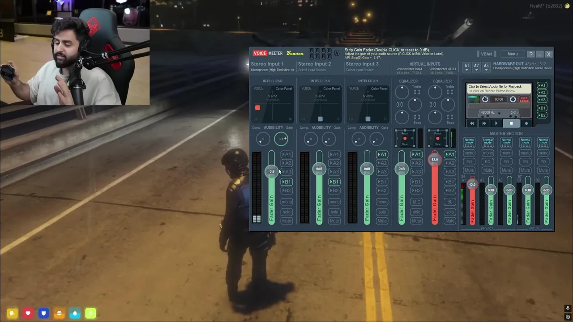Click the yellow reaction icon at bottom left
The height and width of the screenshot is (322, 573).
coord(12,314)
